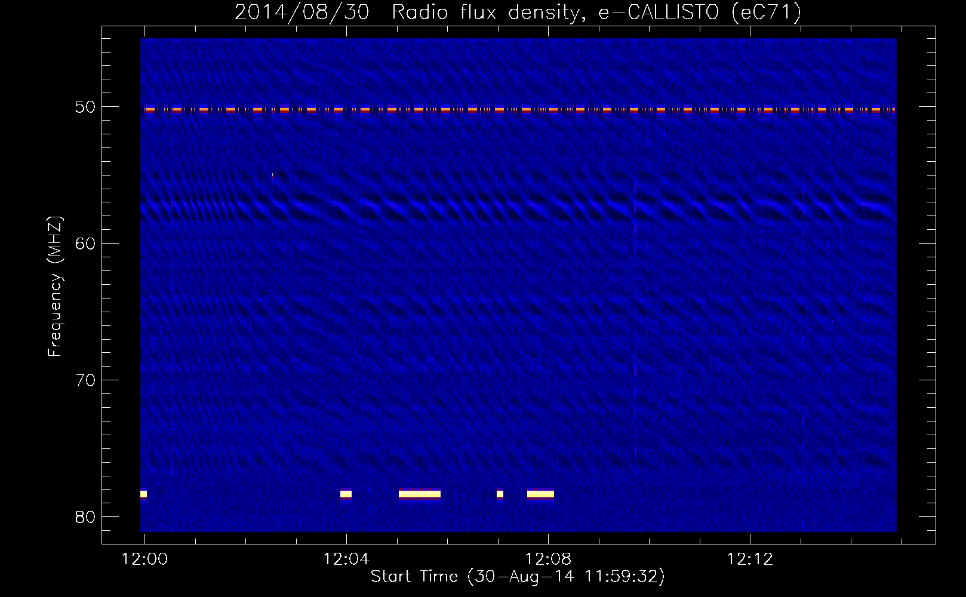Click the plot title text '2014/08/30 Radio flux density, e-CALLISTO (eC71)'

518,12
